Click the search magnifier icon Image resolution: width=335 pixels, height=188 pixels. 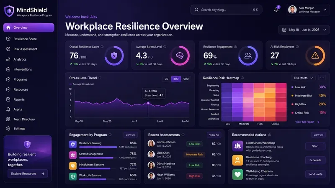[x=196, y=10]
